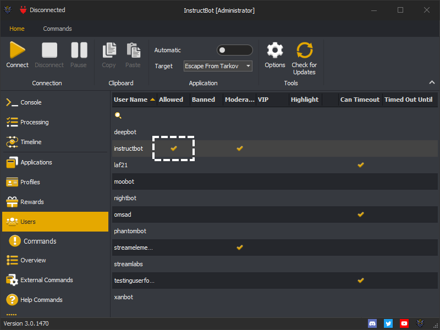Toggle the Automatic switch
The height and width of the screenshot is (330, 440).
235,50
